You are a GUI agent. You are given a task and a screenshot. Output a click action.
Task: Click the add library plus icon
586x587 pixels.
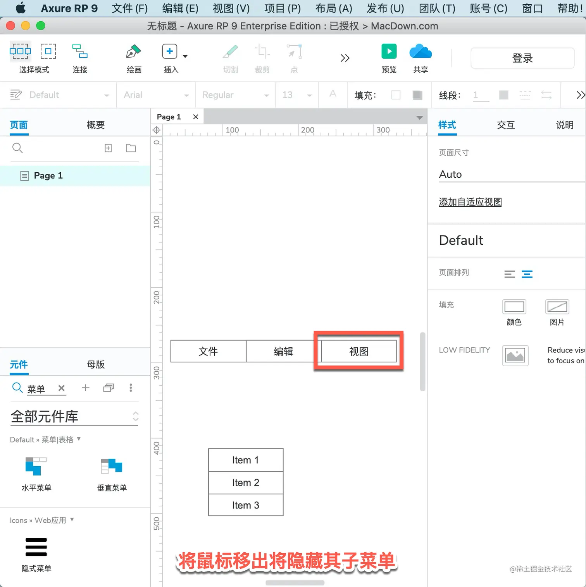point(86,388)
